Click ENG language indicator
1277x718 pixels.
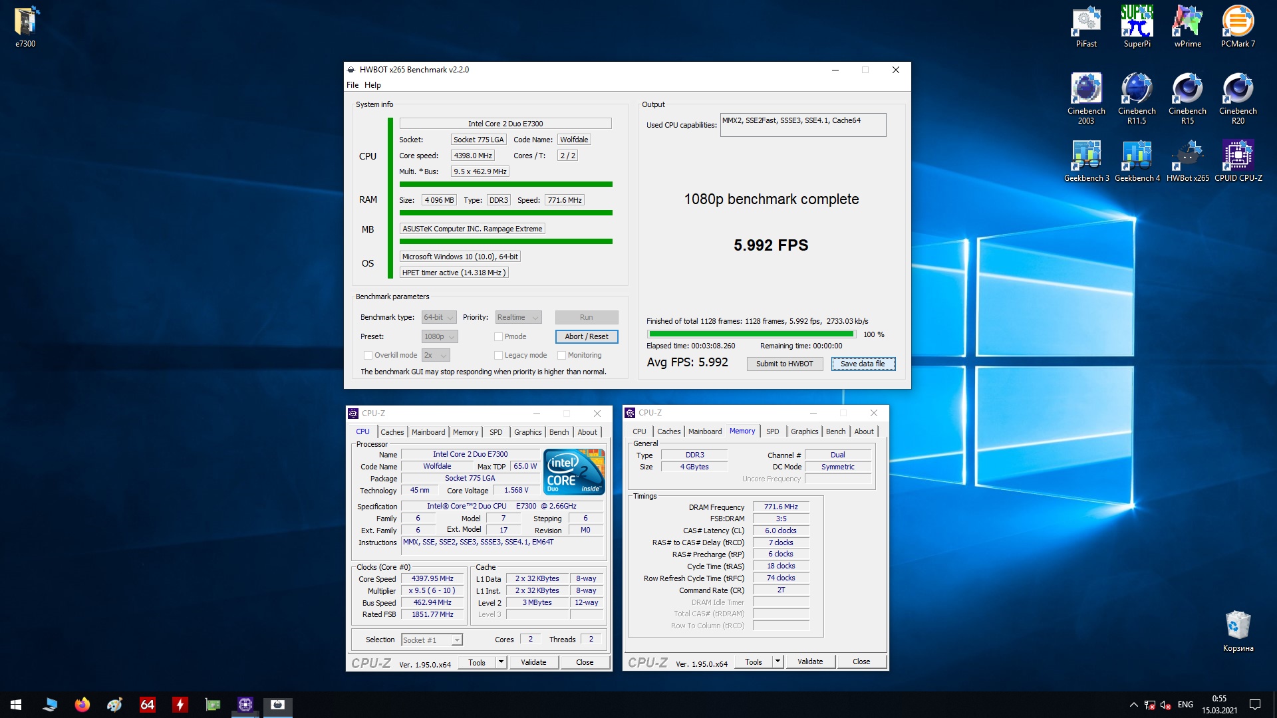[x=1185, y=705]
